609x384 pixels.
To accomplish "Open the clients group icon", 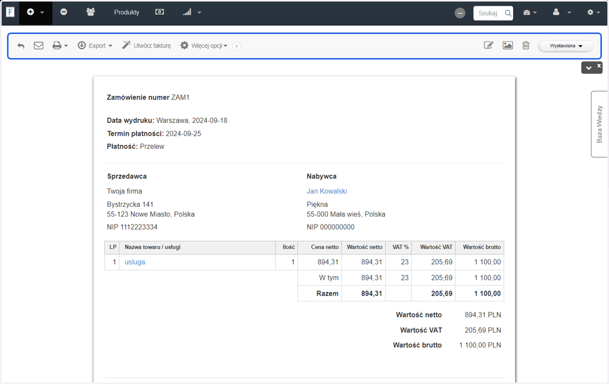I will click(91, 12).
